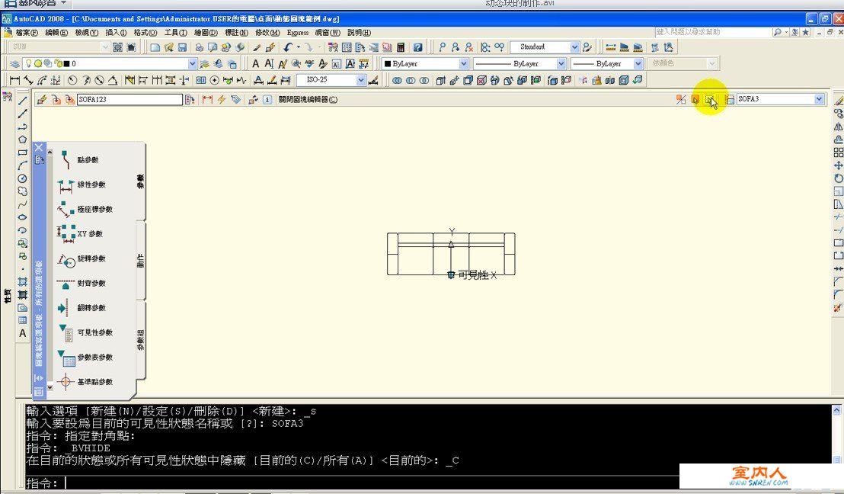Screen dimensions: 844x494
Task: Click the Revision Cloud tool
Action: [23, 191]
